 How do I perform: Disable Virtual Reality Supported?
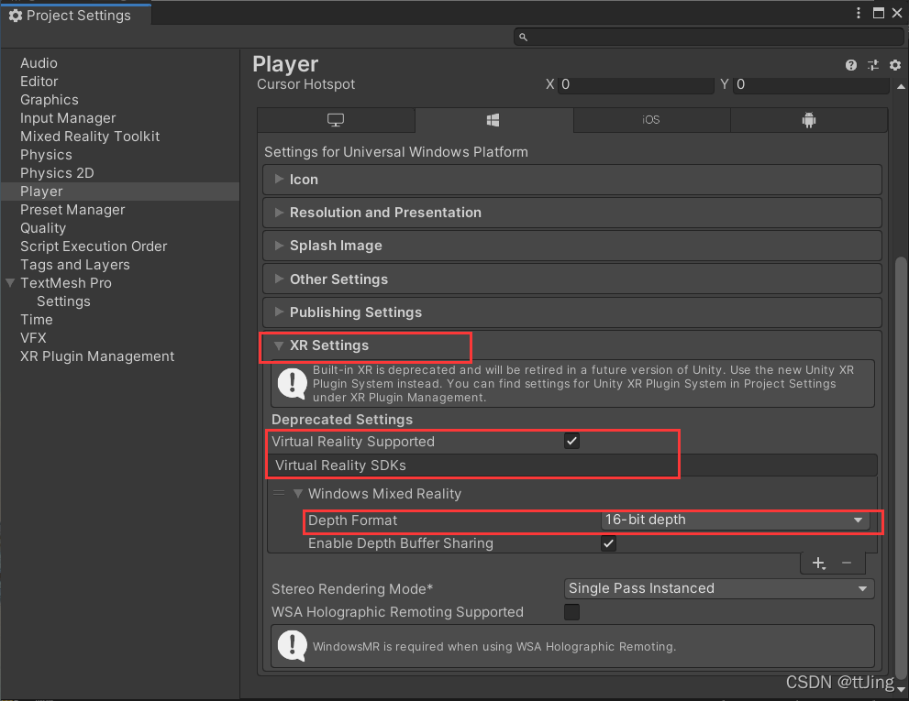[x=571, y=441]
